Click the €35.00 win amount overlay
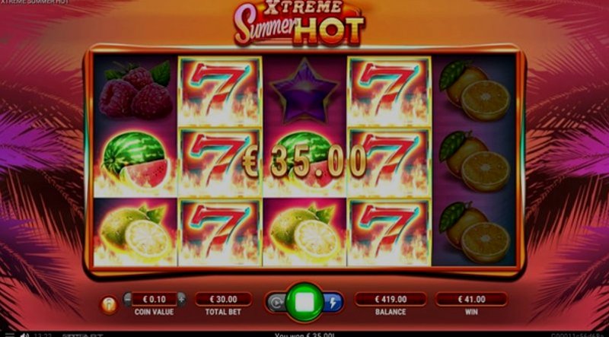 tap(304, 161)
